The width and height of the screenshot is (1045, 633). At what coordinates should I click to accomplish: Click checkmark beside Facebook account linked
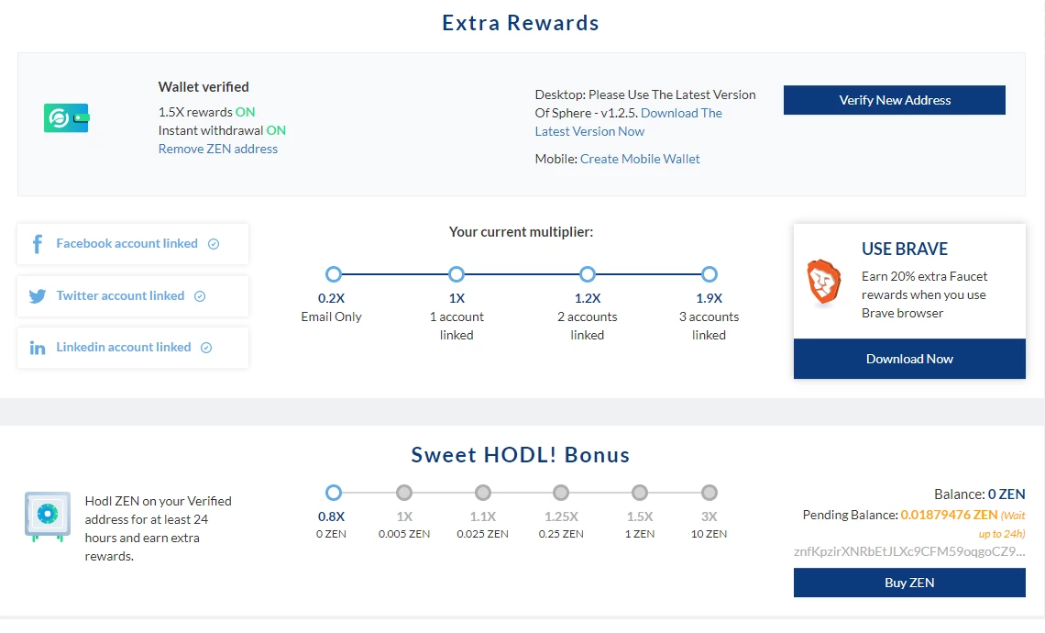(214, 244)
